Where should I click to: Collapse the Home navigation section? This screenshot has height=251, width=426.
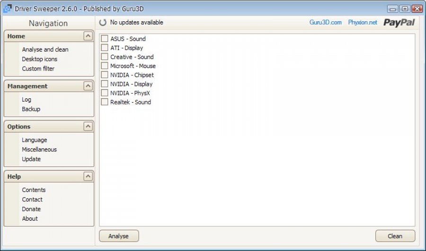coord(88,36)
